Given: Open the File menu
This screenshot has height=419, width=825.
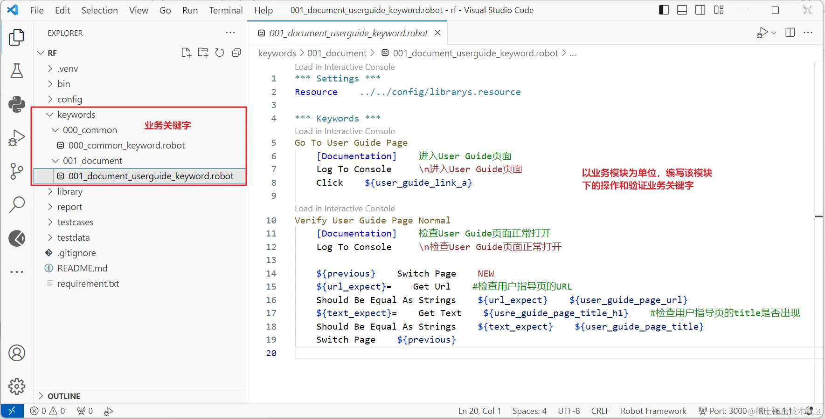Looking at the screenshot, I should (37, 10).
